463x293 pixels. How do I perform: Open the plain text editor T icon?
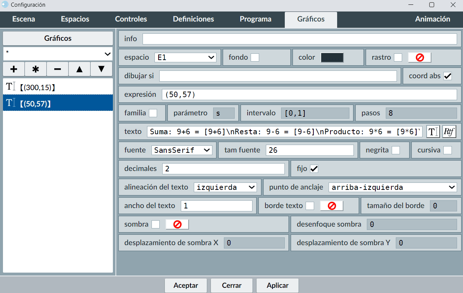click(433, 132)
